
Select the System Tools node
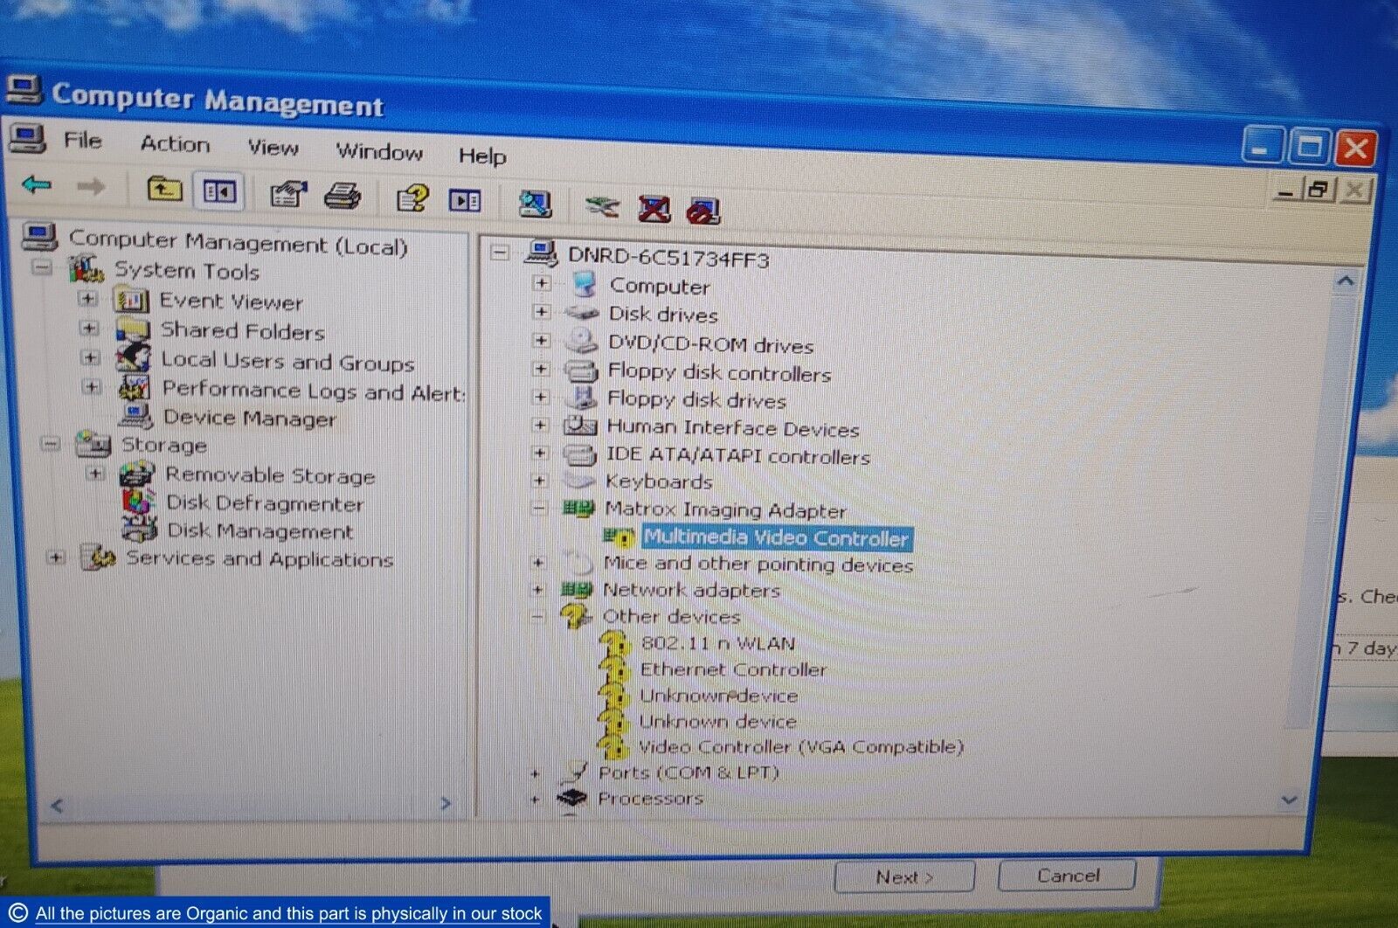pos(187,271)
